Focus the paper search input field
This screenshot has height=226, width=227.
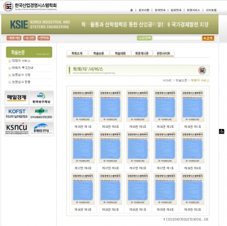tap(177, 38)
